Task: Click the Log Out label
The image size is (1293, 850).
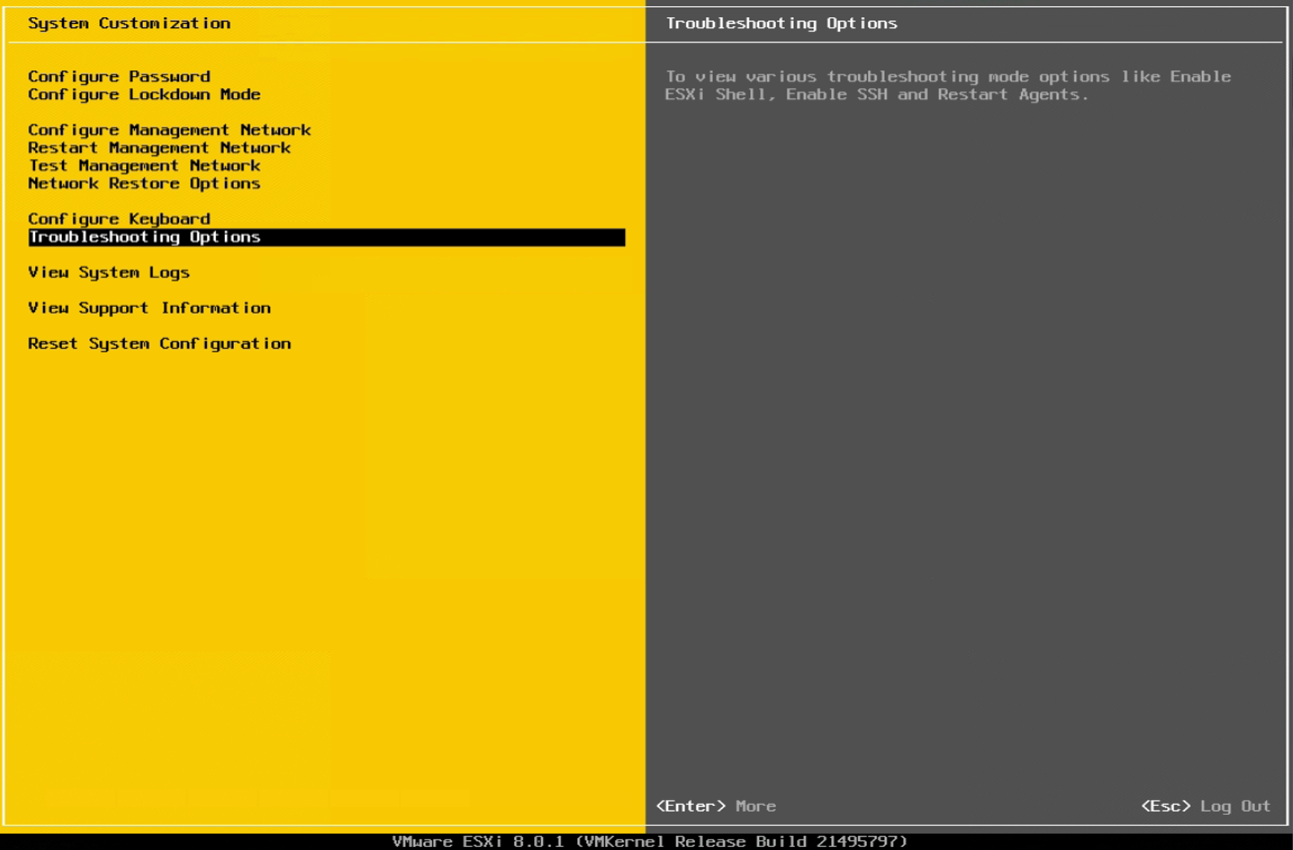Action: coord(1234,806)
